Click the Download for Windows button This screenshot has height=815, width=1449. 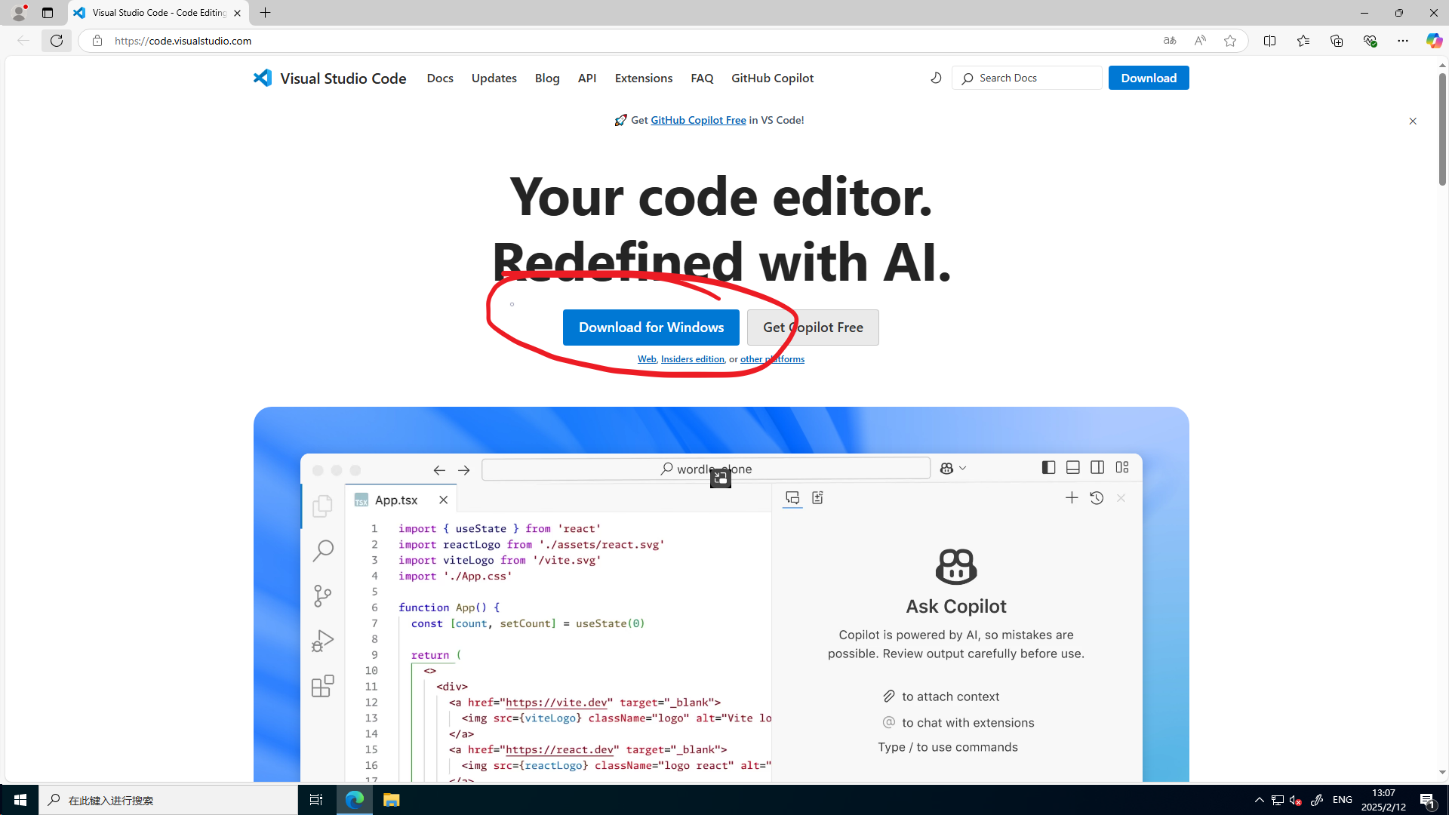click(x=651, y=327)
